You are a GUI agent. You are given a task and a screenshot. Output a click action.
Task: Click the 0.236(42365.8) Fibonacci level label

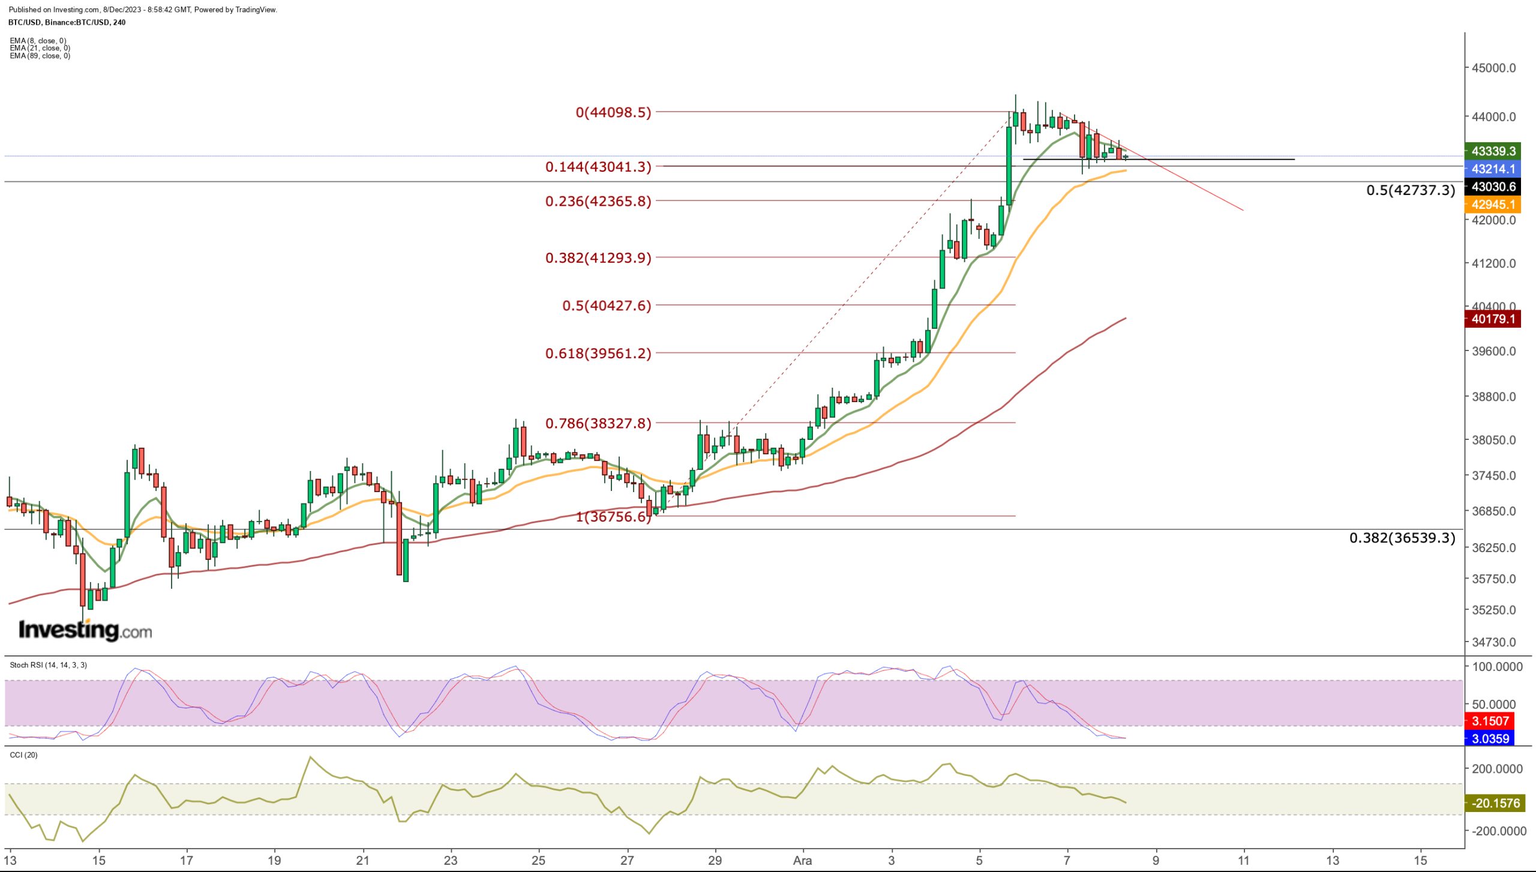coord(598,201)
